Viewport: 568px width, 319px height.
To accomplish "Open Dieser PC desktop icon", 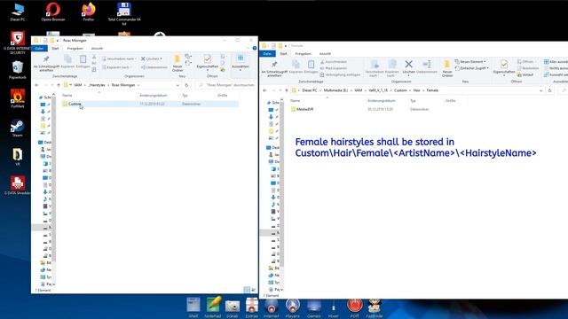I will (x=18, y=12).
